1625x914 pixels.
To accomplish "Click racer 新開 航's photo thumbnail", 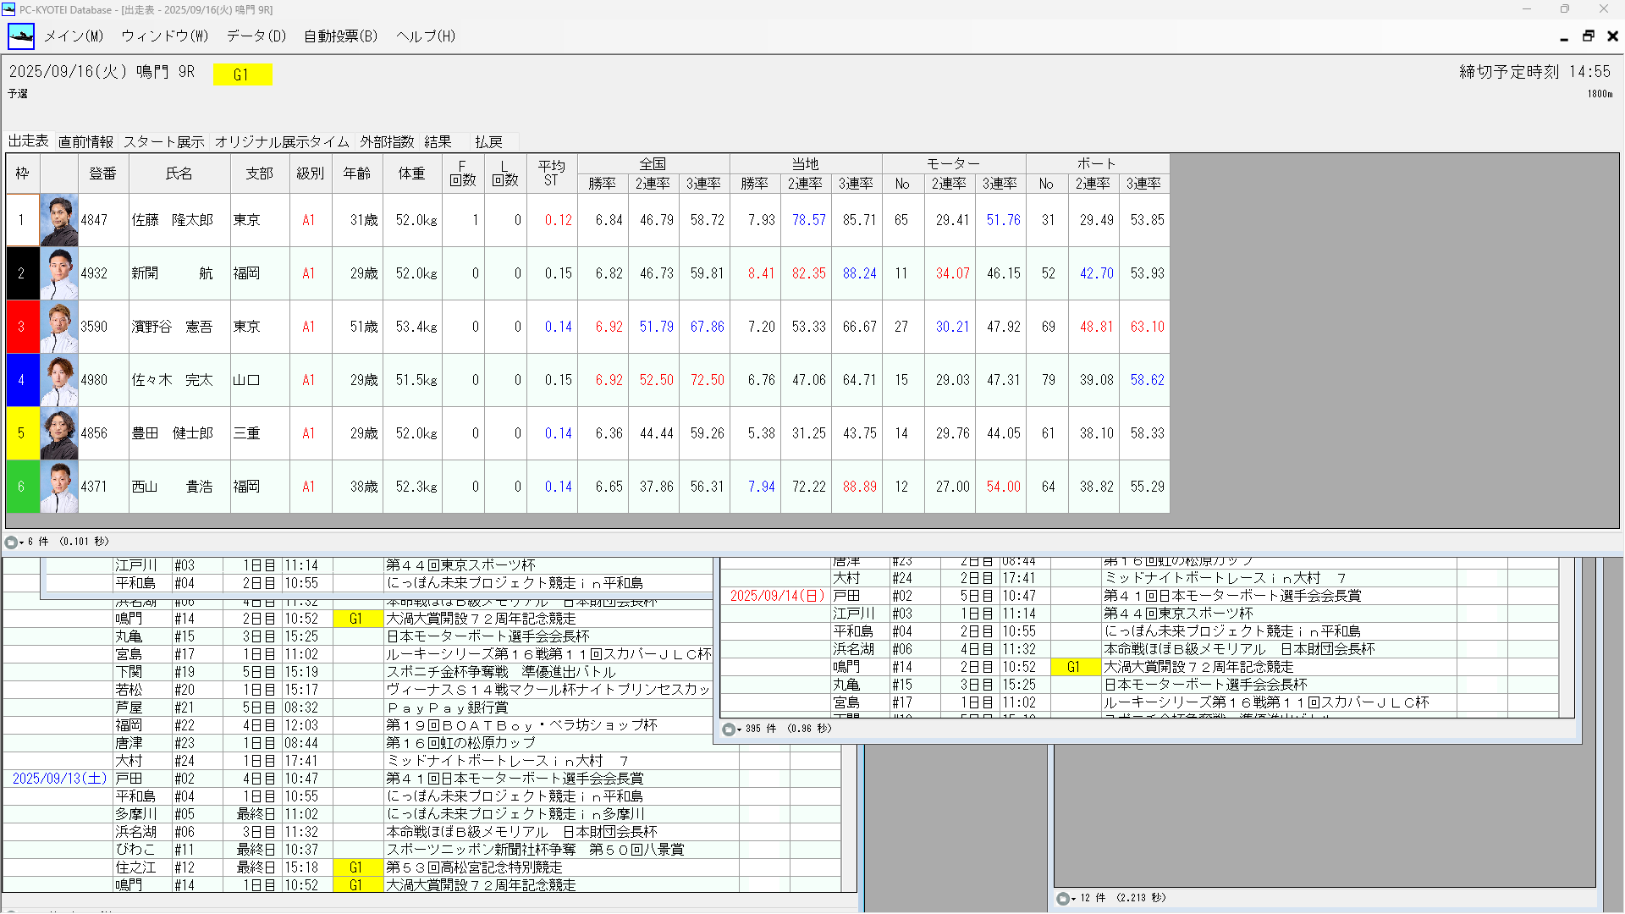I will point(59,273).
